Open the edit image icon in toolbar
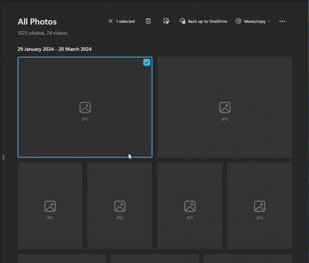The width and height of the screenshot is (309, 263). (166, 21)
